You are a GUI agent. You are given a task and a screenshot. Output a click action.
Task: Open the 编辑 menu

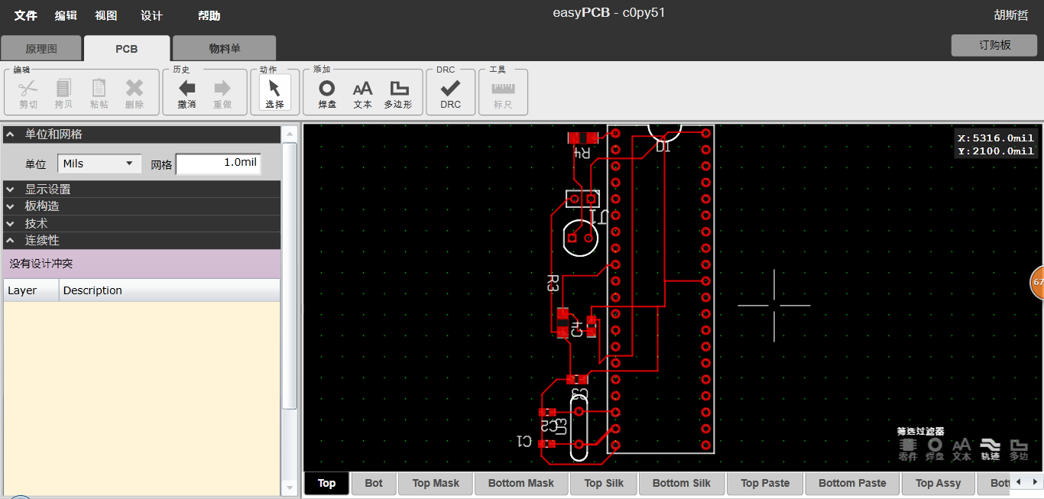point(66,15)
